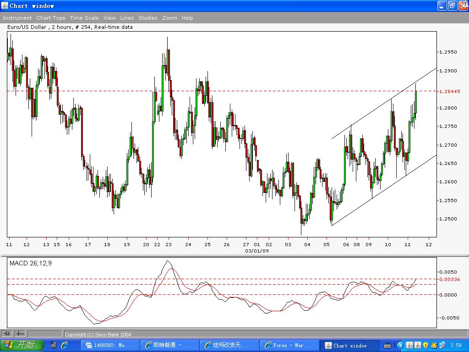Open the Windows Start button
This screenshot has height=352, width=469.
coord(22,345)
